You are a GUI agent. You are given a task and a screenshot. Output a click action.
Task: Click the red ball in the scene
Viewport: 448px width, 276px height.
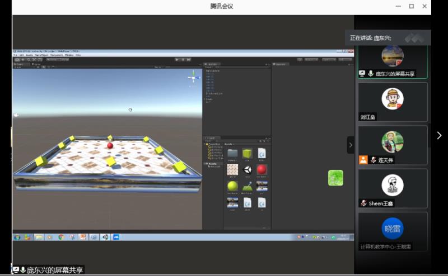click(110, 146)
